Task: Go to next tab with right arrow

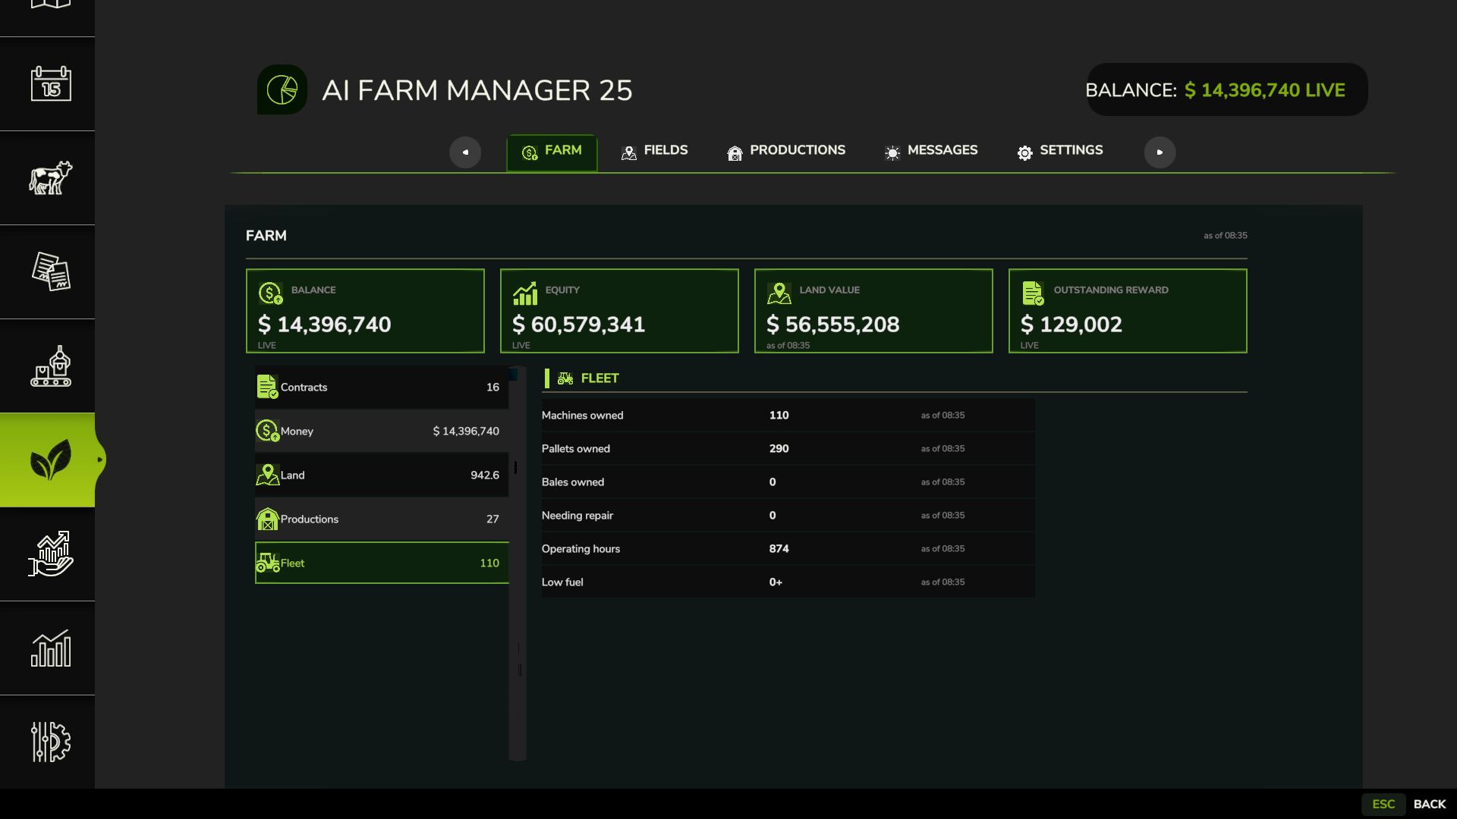Action: tap(1160, 152)
